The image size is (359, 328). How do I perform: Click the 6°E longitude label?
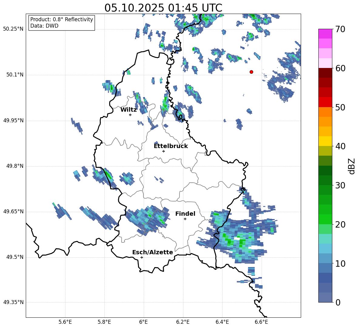coord(143,322)
